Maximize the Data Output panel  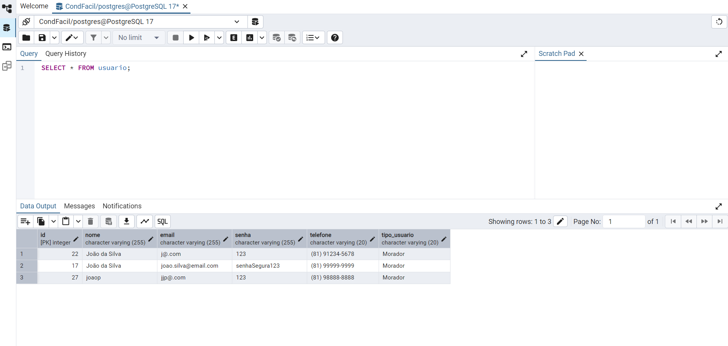(x=718, y=206)
